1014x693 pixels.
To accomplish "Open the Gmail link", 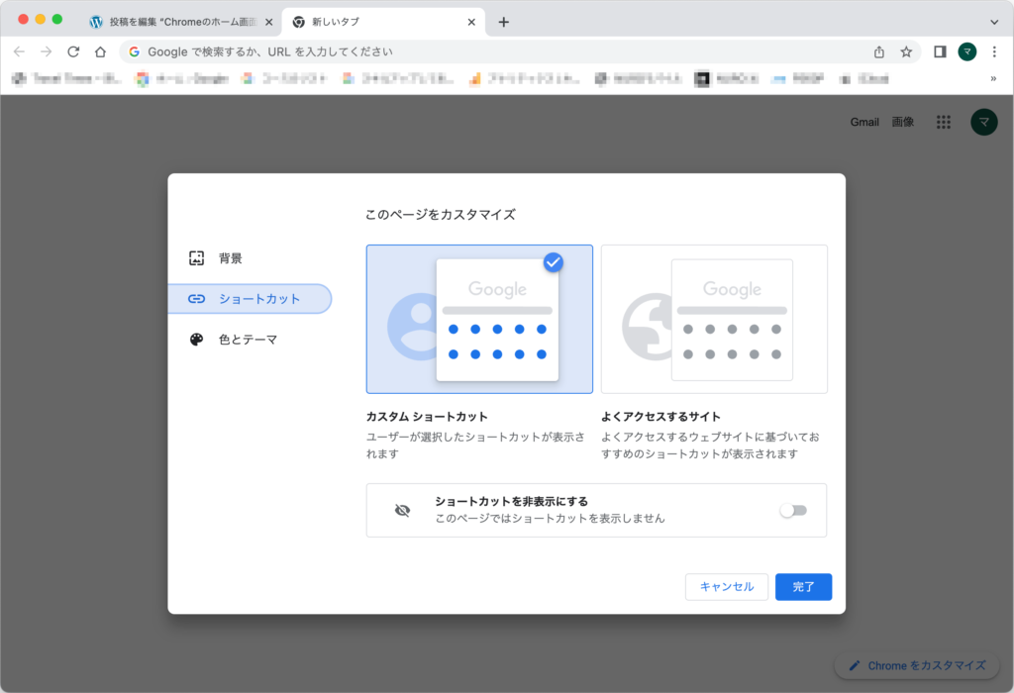I will point(863,122).
